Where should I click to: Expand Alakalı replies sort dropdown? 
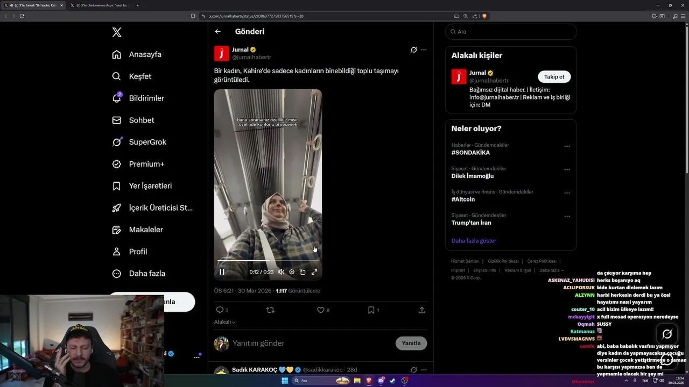(225, 322)
